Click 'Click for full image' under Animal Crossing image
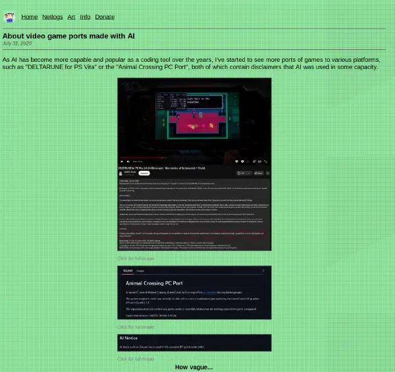 [136, 327]
